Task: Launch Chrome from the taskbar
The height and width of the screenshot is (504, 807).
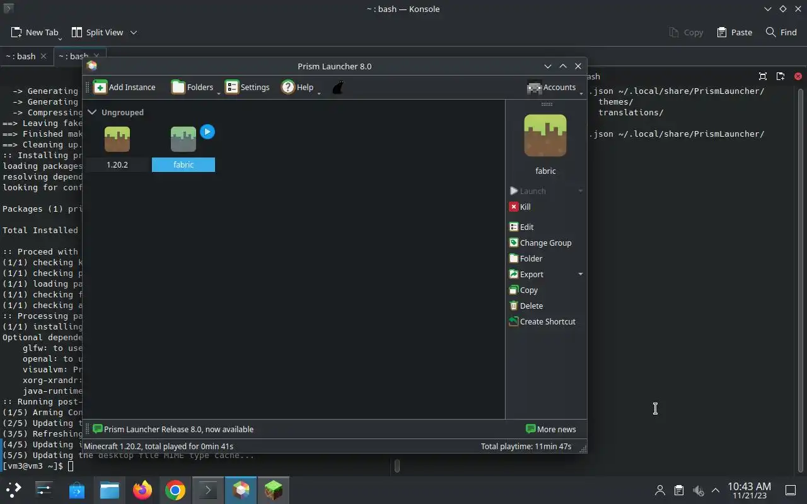Action: tap(175, 490)
